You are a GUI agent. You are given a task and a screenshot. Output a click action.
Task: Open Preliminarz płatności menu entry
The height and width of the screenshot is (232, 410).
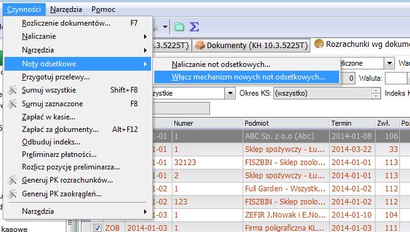78,154
